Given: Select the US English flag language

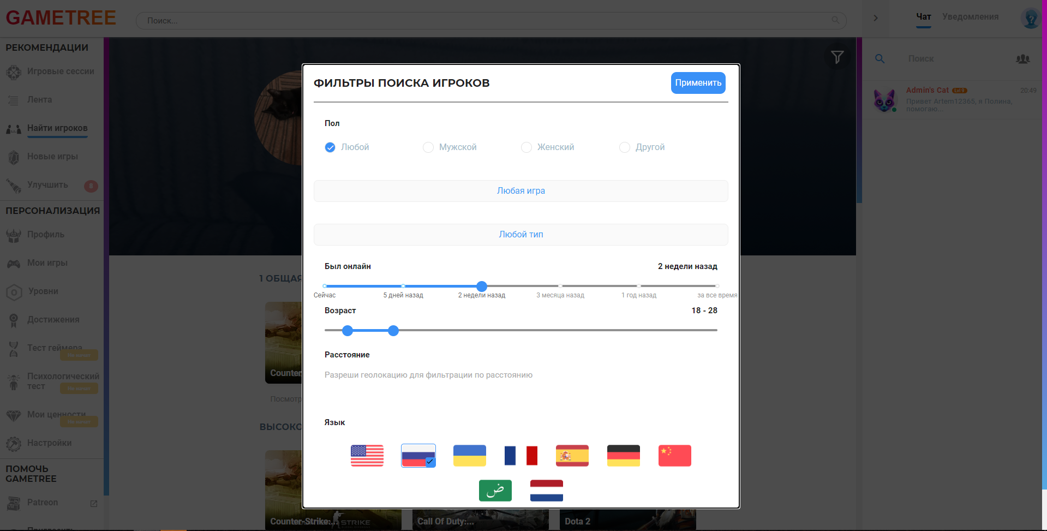Looking at the screenshot, I should tap(367, 456).
